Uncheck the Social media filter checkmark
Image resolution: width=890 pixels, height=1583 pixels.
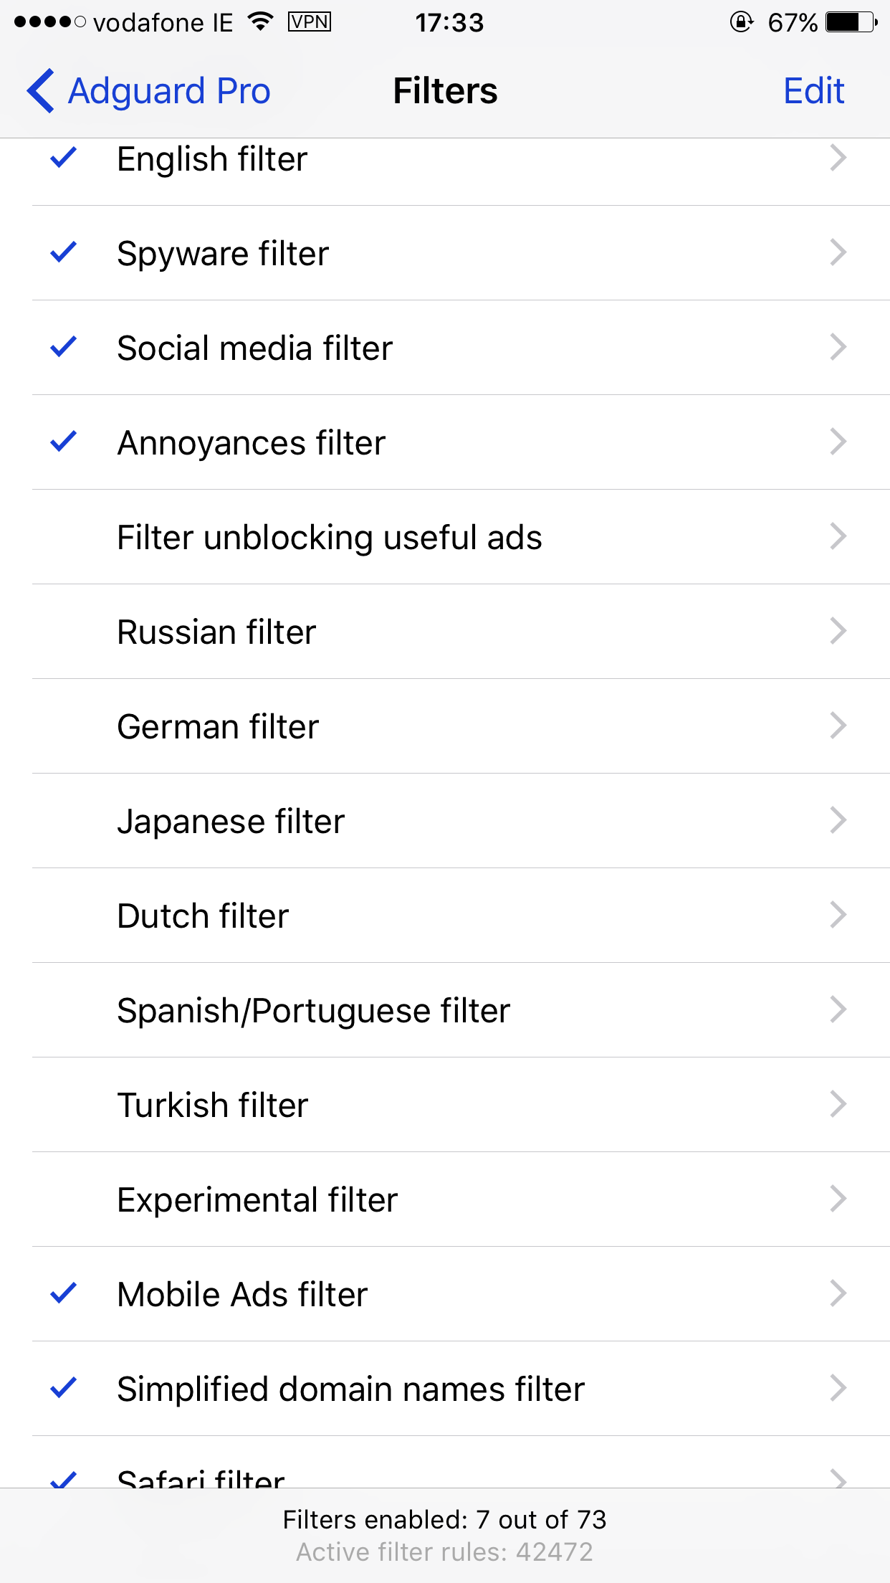click(64, 347)
